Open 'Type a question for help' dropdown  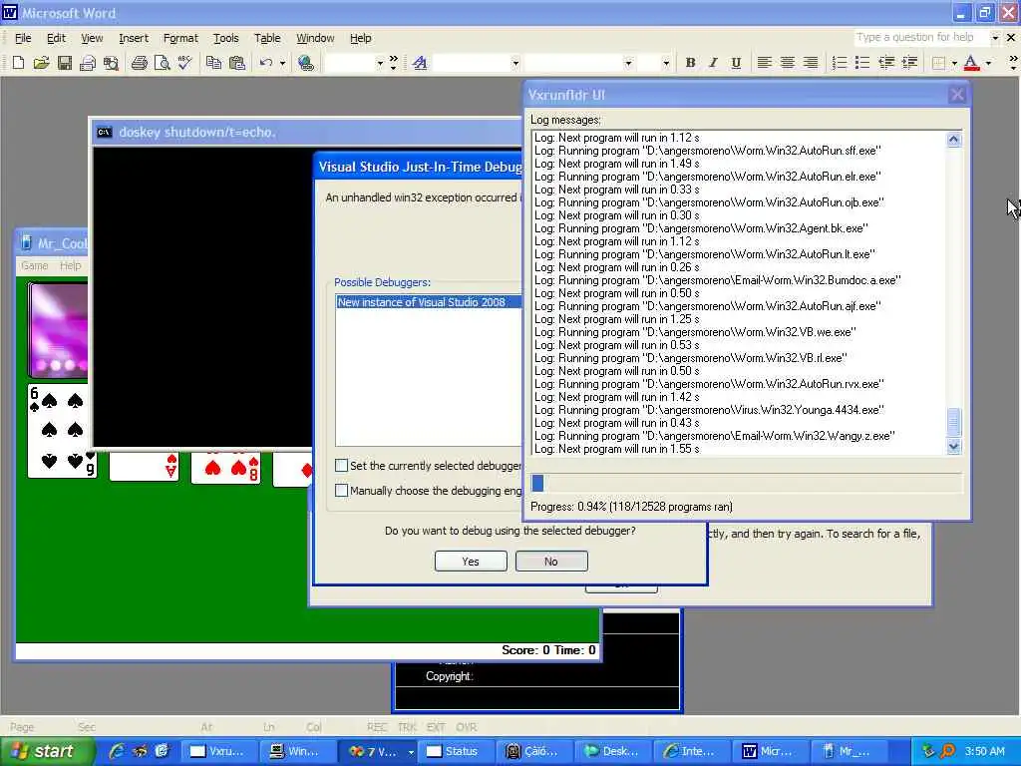[994, 38]
